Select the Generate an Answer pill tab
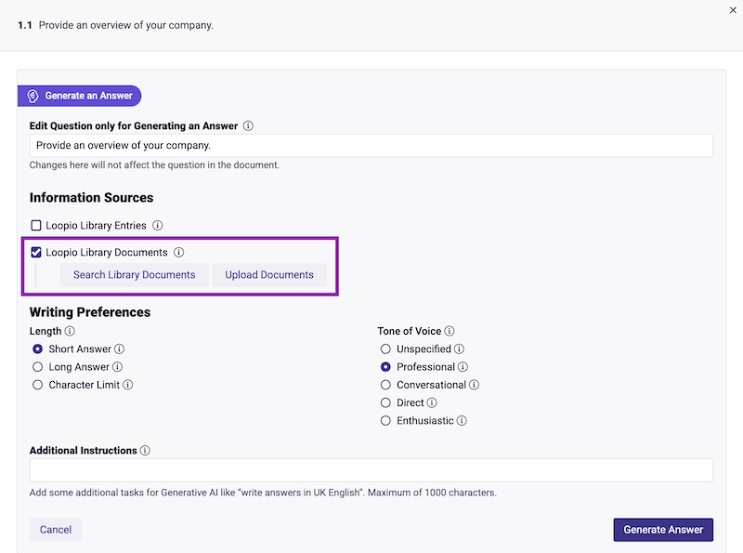 [80, 96]
